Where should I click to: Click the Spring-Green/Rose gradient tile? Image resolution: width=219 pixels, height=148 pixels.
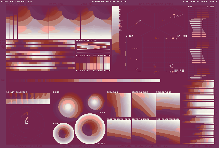coord(168,132)
